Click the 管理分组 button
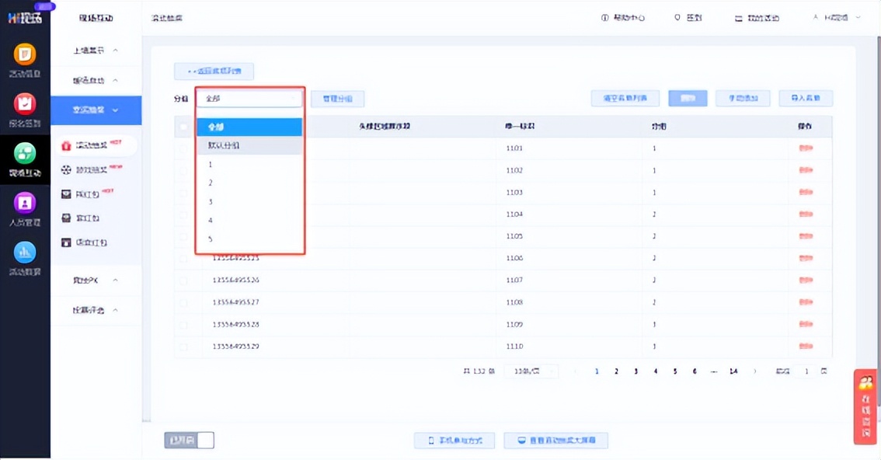The image size is (881, 460). [337, 99]
